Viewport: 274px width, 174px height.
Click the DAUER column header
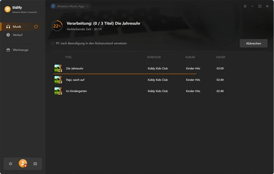(x=220, y=57)
